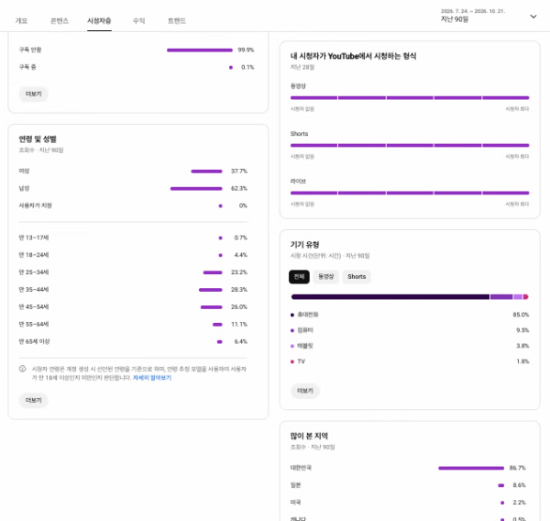Click the dark mobile segment of device bar

point(390,297)
